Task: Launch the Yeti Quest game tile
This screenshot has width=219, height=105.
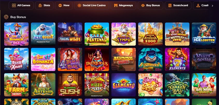Action: point(43,34)
